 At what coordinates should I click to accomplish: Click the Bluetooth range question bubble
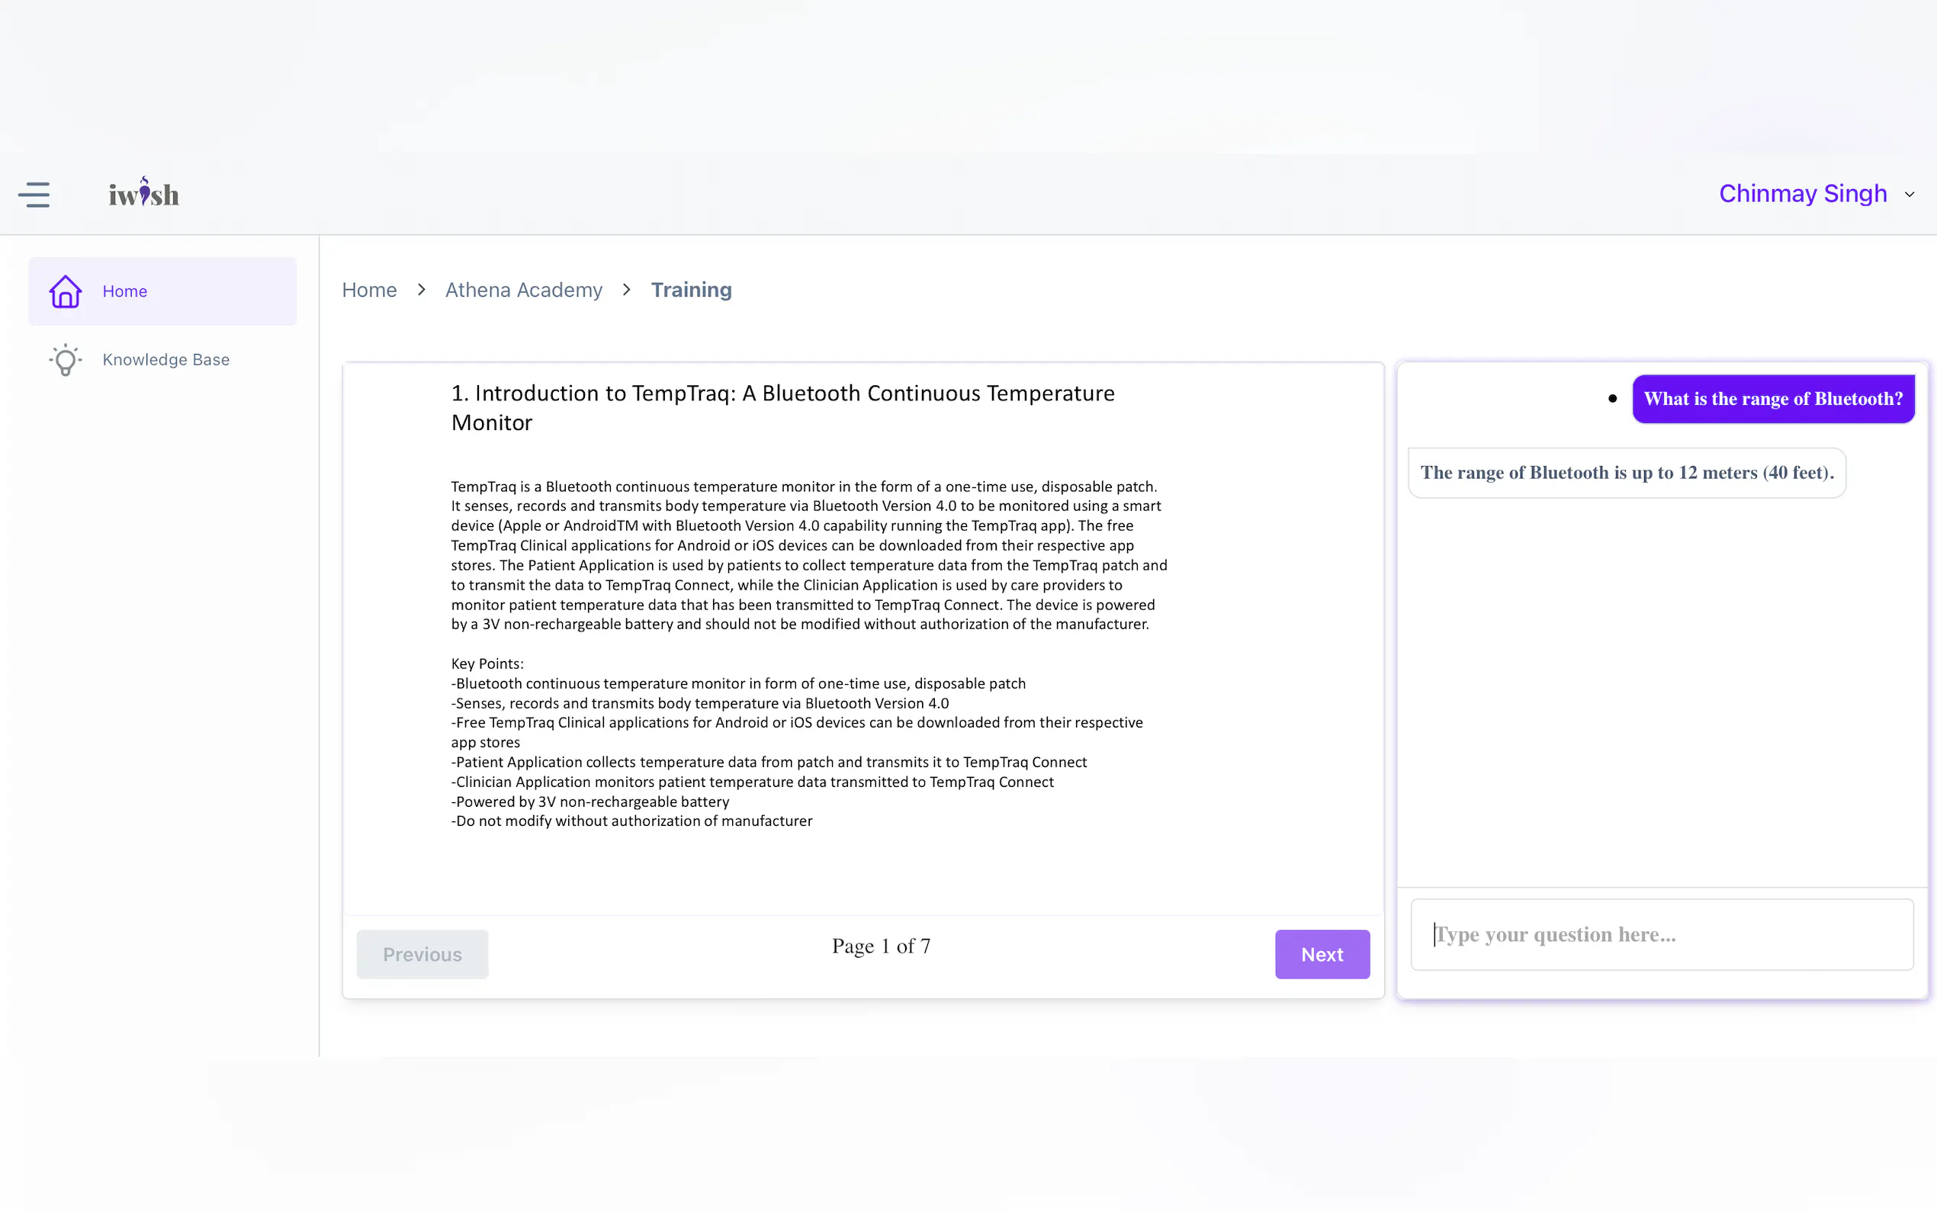click(1773, 399)
